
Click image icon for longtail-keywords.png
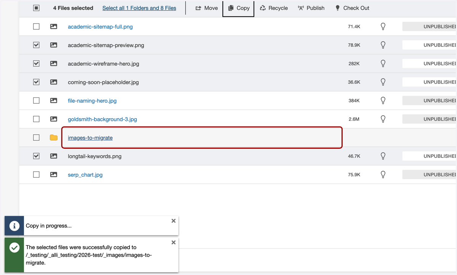click(54, 156)
